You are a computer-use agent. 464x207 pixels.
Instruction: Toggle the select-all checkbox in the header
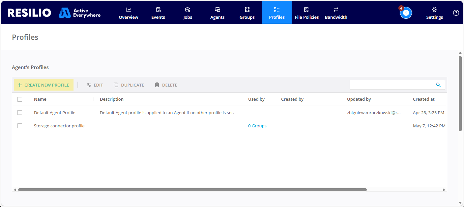(20, 99)
